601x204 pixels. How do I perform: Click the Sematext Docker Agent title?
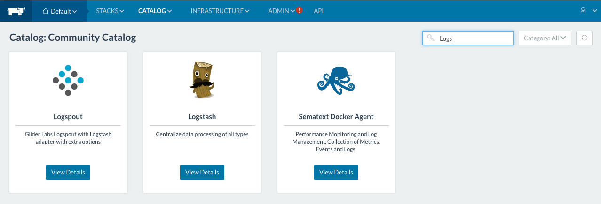click(x=336, y=117)
